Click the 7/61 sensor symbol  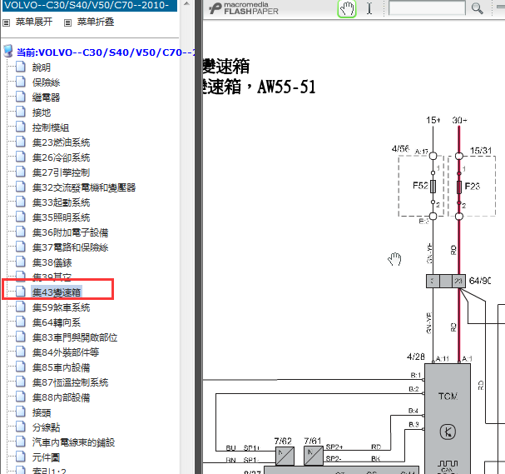pyautogui.click(x=314, y=456)
